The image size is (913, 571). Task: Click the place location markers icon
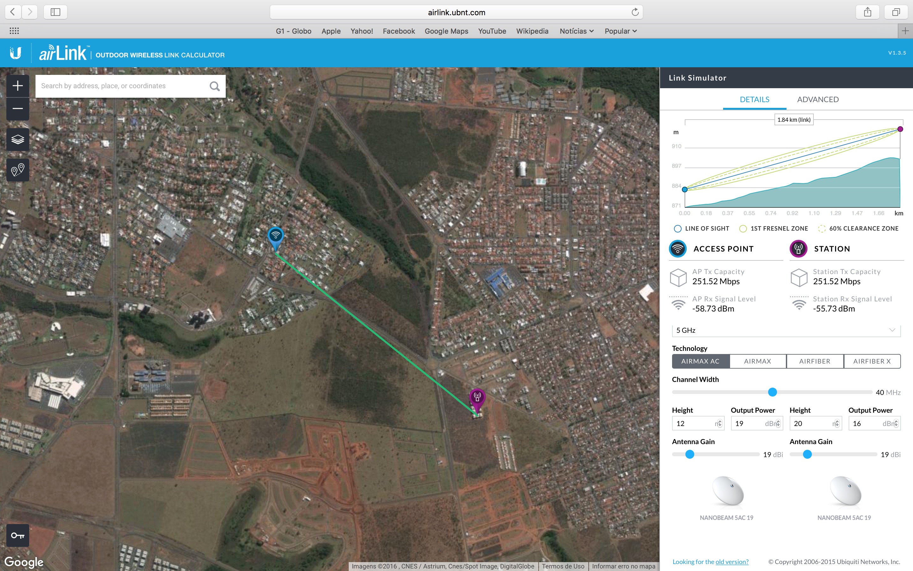(18, 170)
